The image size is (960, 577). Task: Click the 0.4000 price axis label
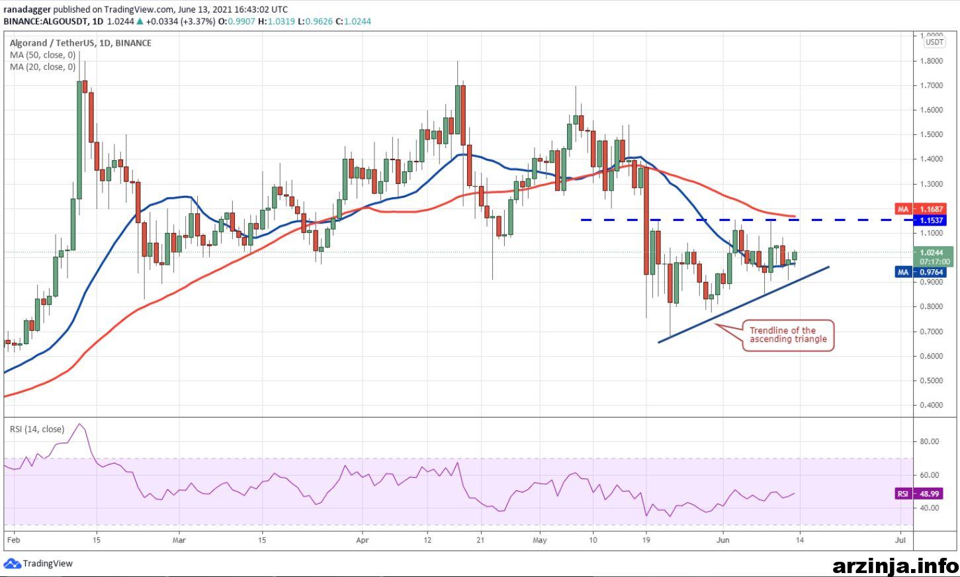point(932,405)
